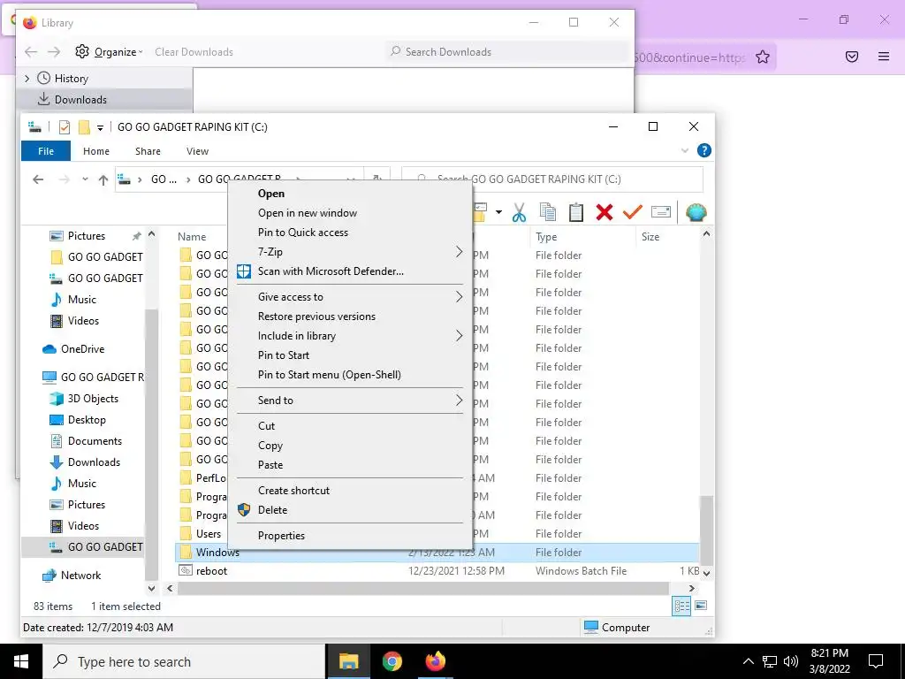Viewport: 905px width, 679px height.
Task: Select Pin to Start menu (Open-Shell)
Action: pos(350,375)
